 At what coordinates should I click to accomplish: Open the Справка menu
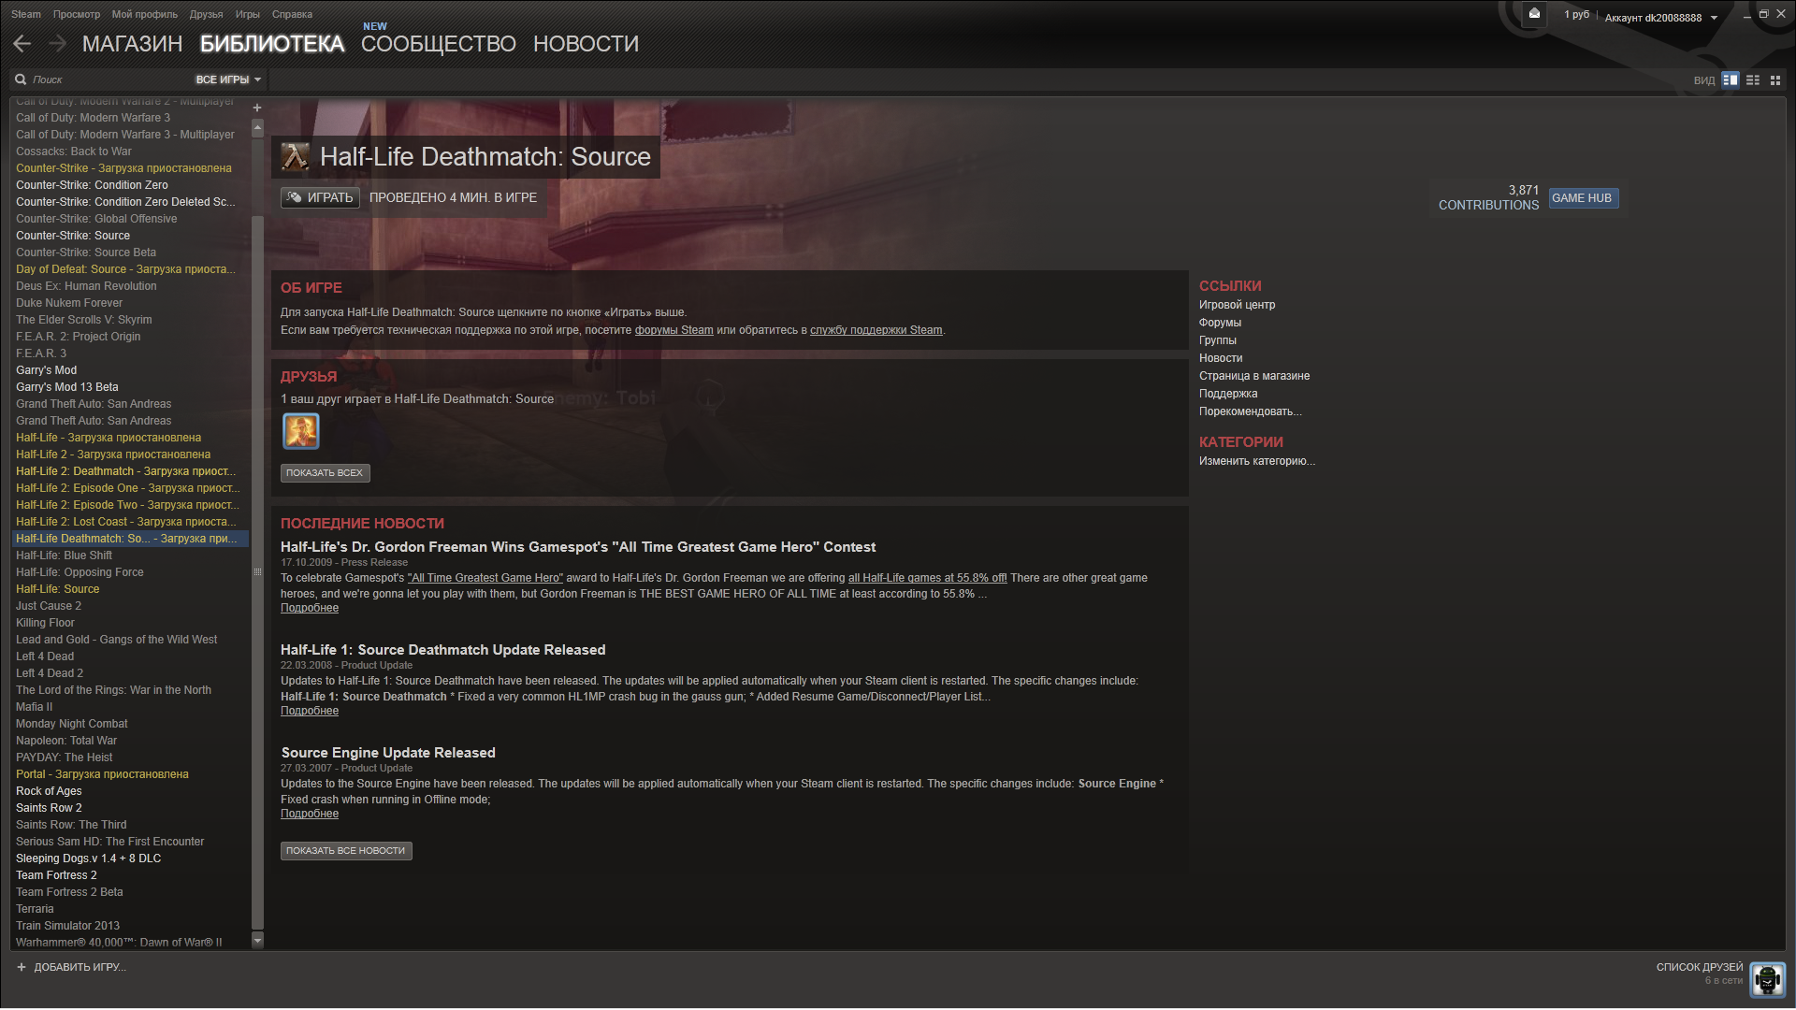(292, 14)
